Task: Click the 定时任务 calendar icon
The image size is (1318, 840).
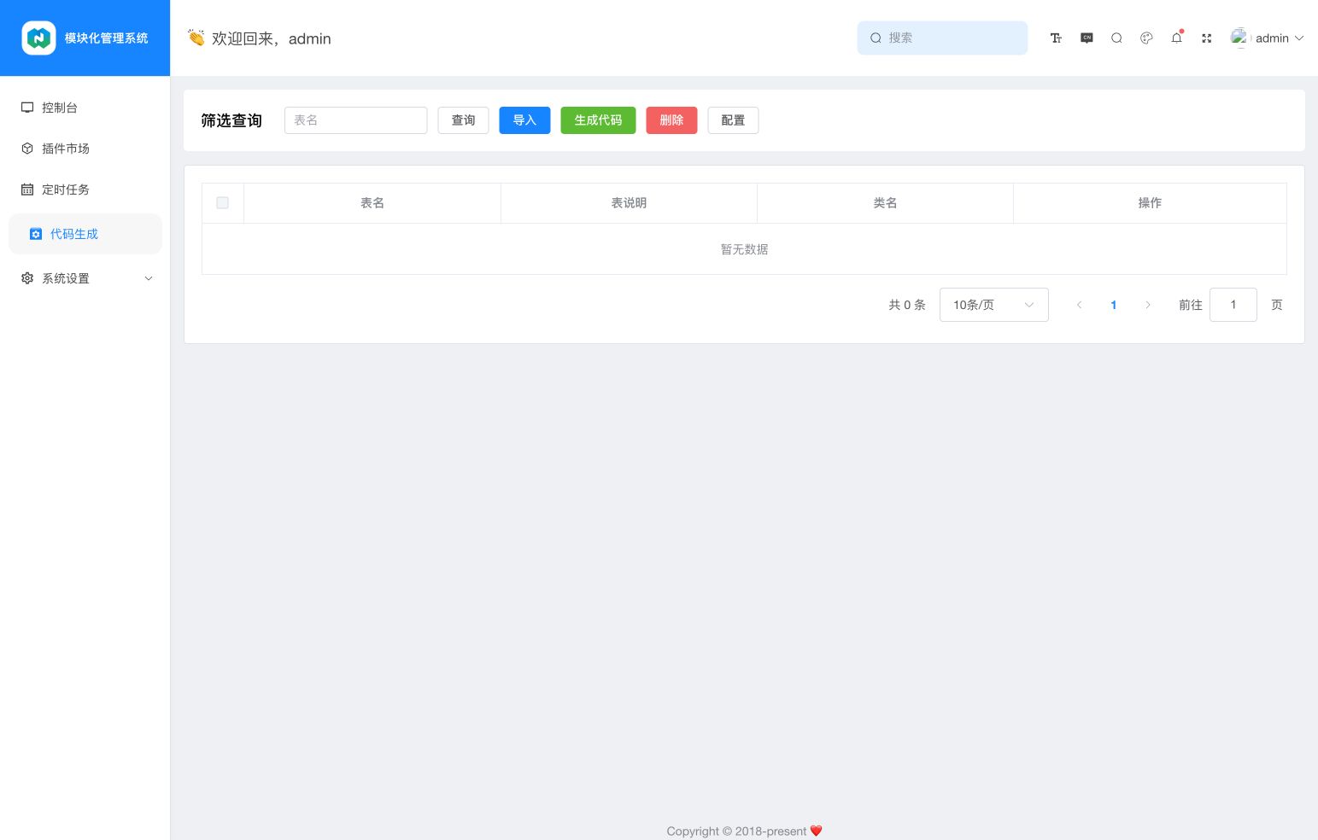Action: (27, 190)
